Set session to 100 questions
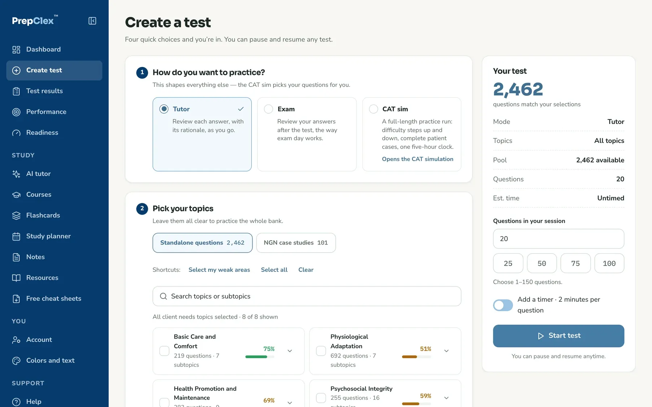The height and width of the screenshot is (407, 652). tap(609, 263)
